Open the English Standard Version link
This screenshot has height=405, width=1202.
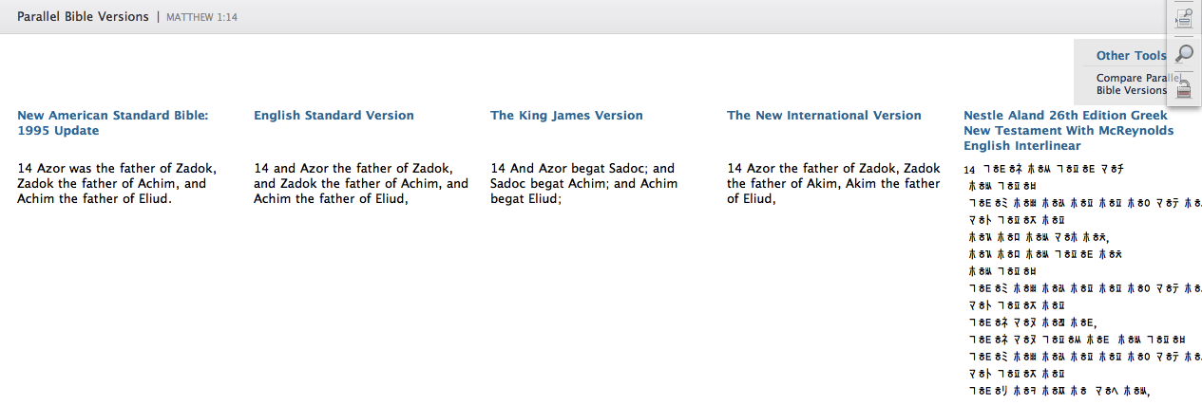334,115
